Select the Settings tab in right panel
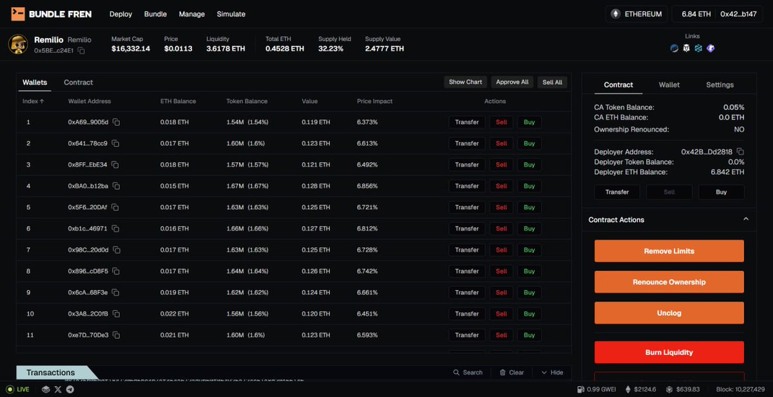The image size is (773, 397). point(720,84)
